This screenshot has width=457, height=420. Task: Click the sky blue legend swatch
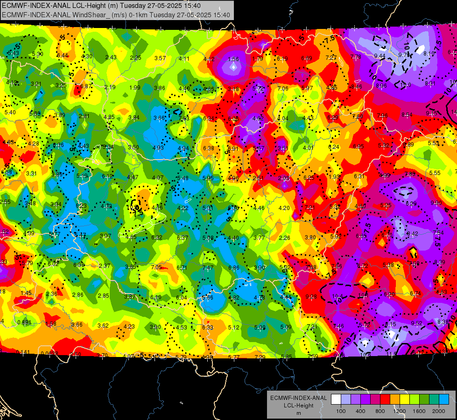pyautogui.click(x=444, y=399)
